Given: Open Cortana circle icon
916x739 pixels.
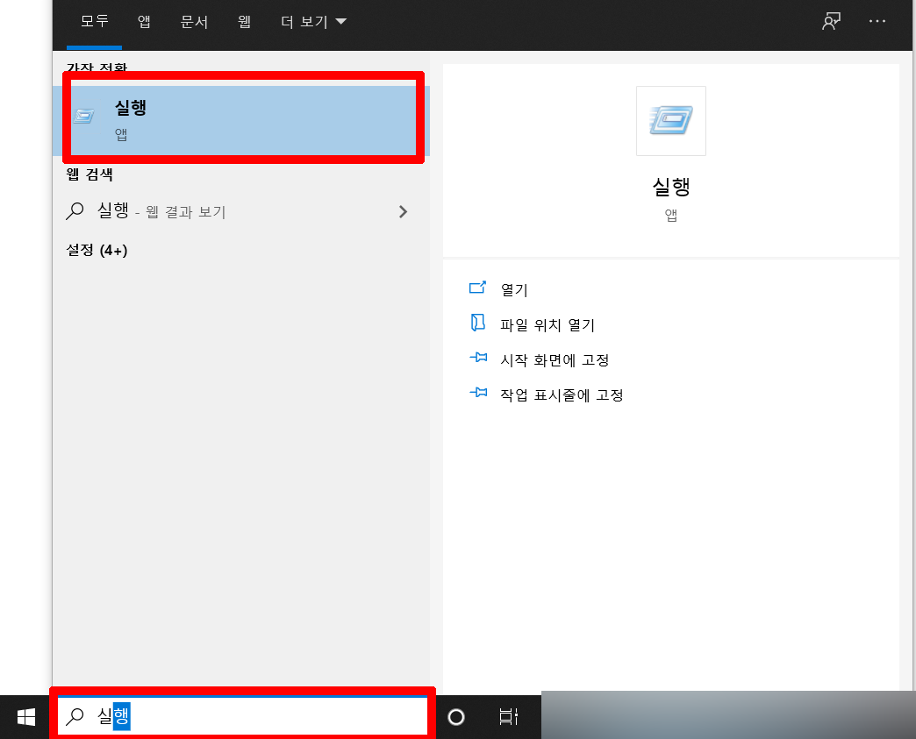Looking at the screenshot, I should [456, 717].
